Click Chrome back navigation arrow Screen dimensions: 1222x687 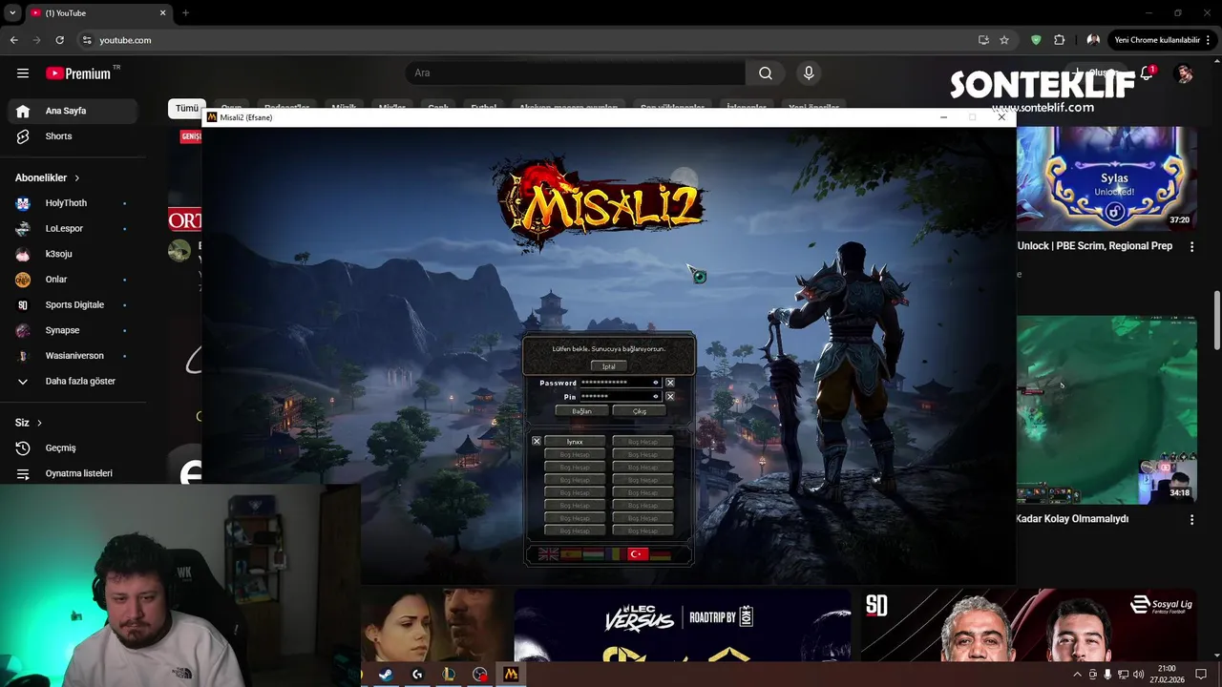tap(13, 40)
